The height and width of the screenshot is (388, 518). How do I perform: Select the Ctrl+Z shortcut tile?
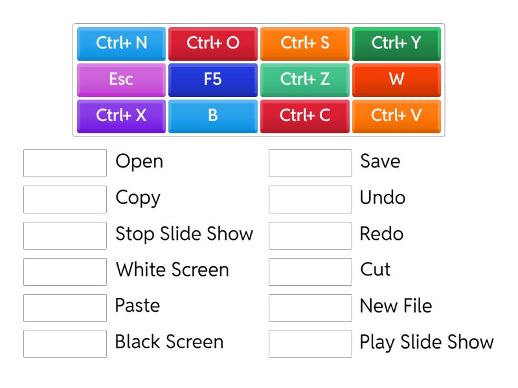tap(304, 80)
